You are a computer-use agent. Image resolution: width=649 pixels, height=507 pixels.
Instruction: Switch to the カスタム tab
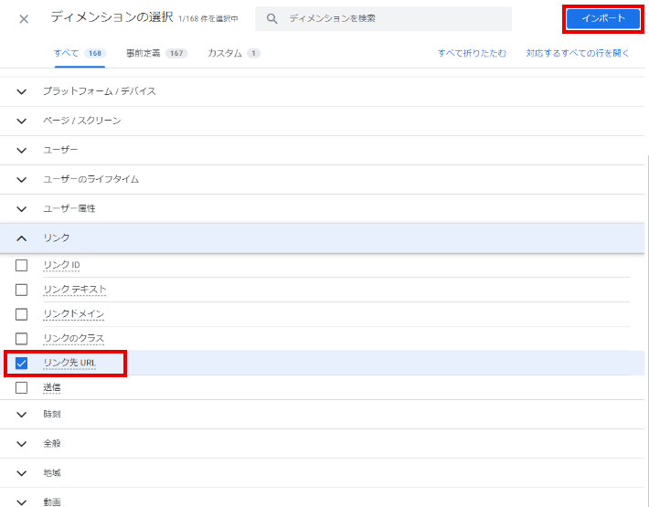click(234, 53)
